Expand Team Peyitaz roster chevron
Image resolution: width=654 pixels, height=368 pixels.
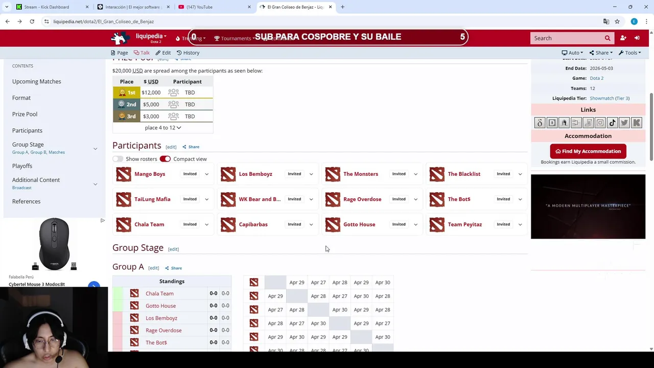coord(520,224)
